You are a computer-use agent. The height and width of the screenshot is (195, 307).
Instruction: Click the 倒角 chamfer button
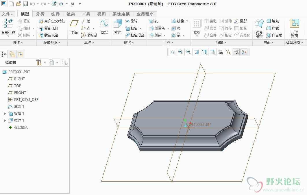click(155, 35)
